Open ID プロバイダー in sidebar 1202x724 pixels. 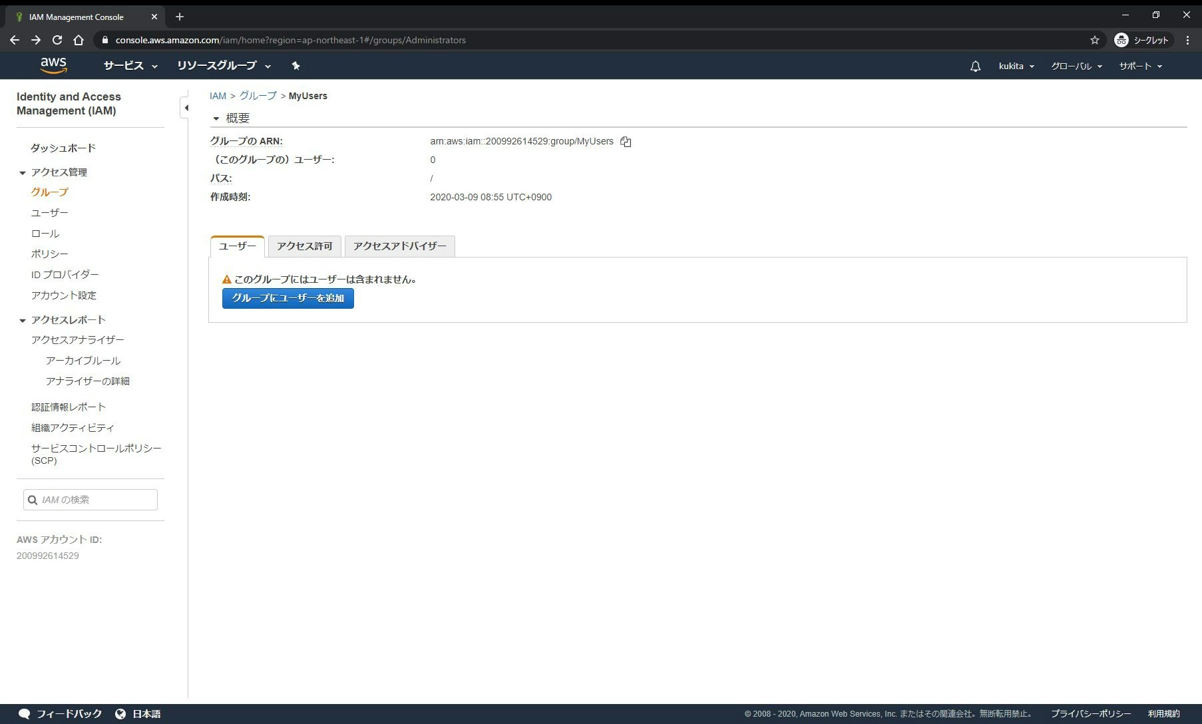tap(65, 274)
